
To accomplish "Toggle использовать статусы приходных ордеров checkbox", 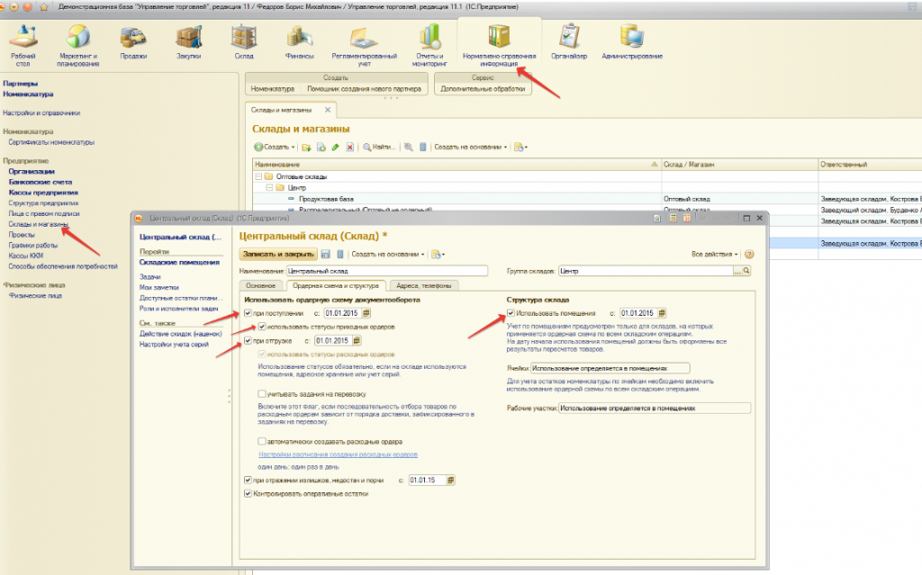I will click(x=262, y=327).
